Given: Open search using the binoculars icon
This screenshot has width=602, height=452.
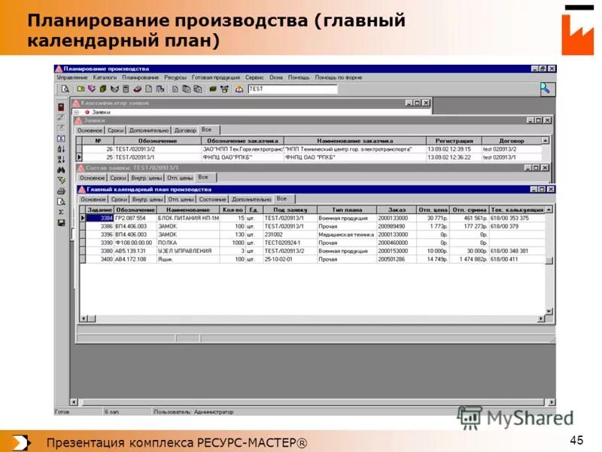Looking at the screenshot, I should 59,169.
